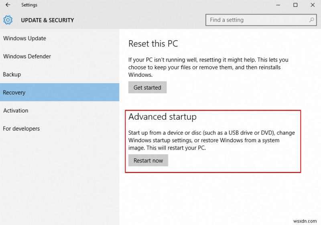This screenshot has height=225, width=321.
Task: Open For developers settings
Action: [x=59, y=129]
